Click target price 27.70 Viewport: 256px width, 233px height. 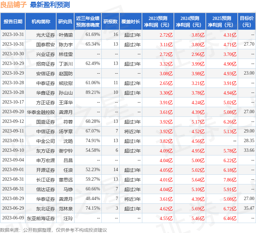[x=249, y=44]
